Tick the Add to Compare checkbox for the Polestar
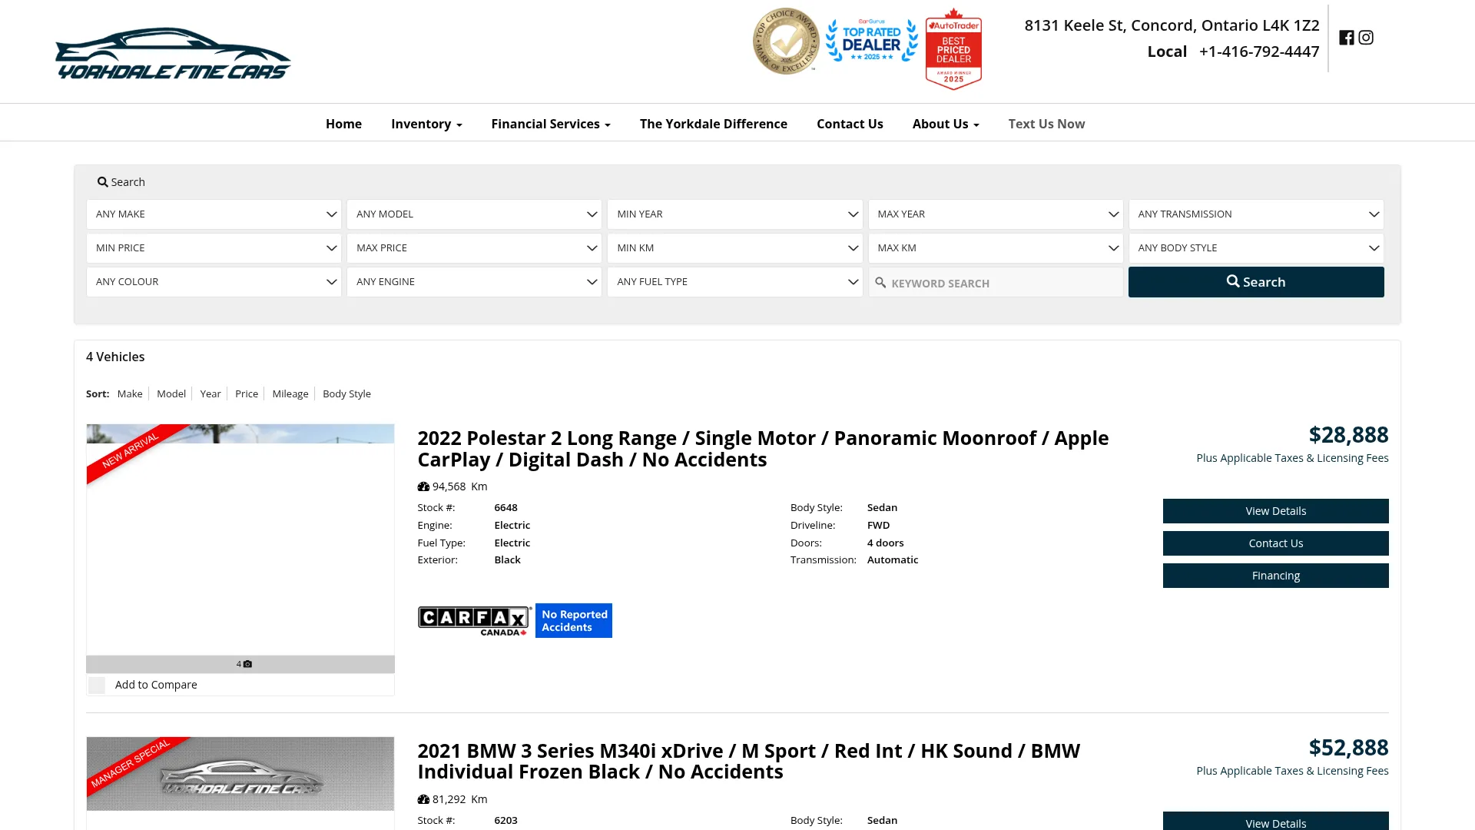The image size is (1475, 830). 97,686
